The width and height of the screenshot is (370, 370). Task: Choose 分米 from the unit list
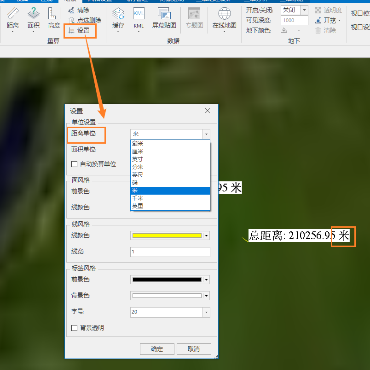tap(170, 167)
